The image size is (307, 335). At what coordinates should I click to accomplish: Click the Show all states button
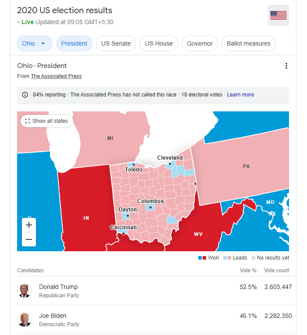click(47, 121)
